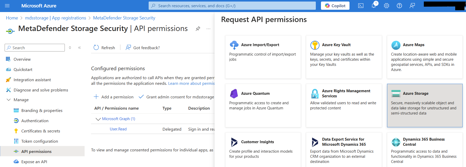Click the Overview icon in the sidebar

8,59
